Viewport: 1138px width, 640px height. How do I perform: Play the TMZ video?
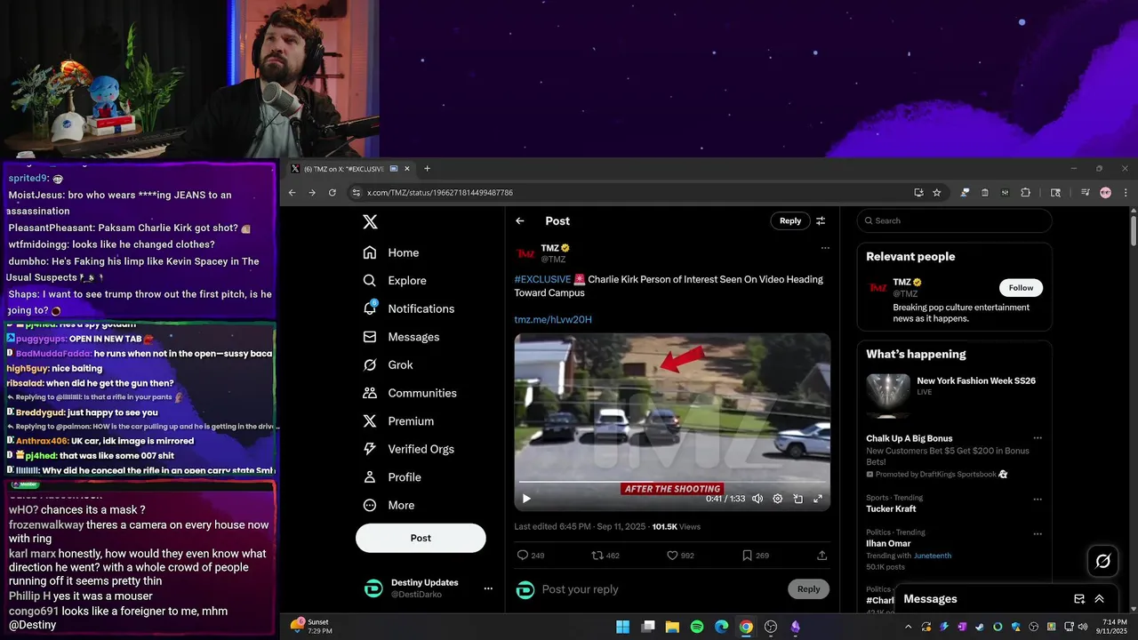click(526, 499)
